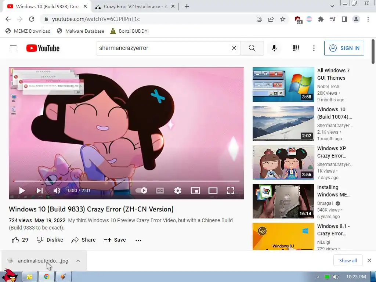This screenshot has width=376, height=282.
Task: Open the 10:23 PM clock
Action: pyautogui.click(x=356, y=277)
